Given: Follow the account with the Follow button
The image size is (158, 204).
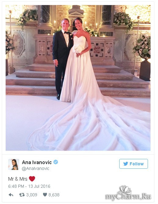Looking at the screenshot, I should pyautogui.click(x=133, y=164).
